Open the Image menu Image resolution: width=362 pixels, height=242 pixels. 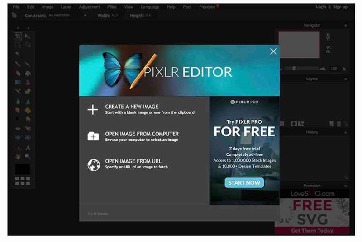[48, 7]
